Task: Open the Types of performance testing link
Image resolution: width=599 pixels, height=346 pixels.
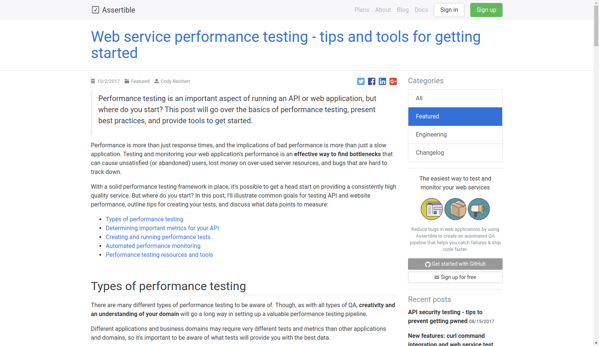Action: tap(144, 219)
